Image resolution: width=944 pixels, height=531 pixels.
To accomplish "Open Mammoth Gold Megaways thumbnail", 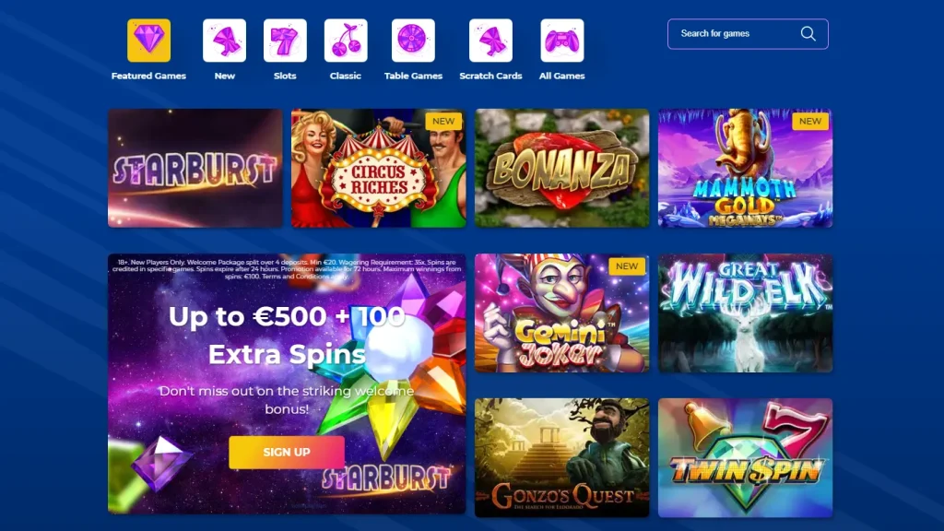I will point(745,168).
